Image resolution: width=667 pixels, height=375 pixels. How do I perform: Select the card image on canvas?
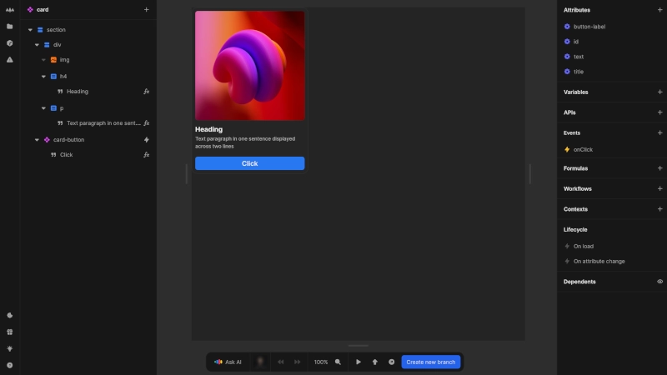249,66
